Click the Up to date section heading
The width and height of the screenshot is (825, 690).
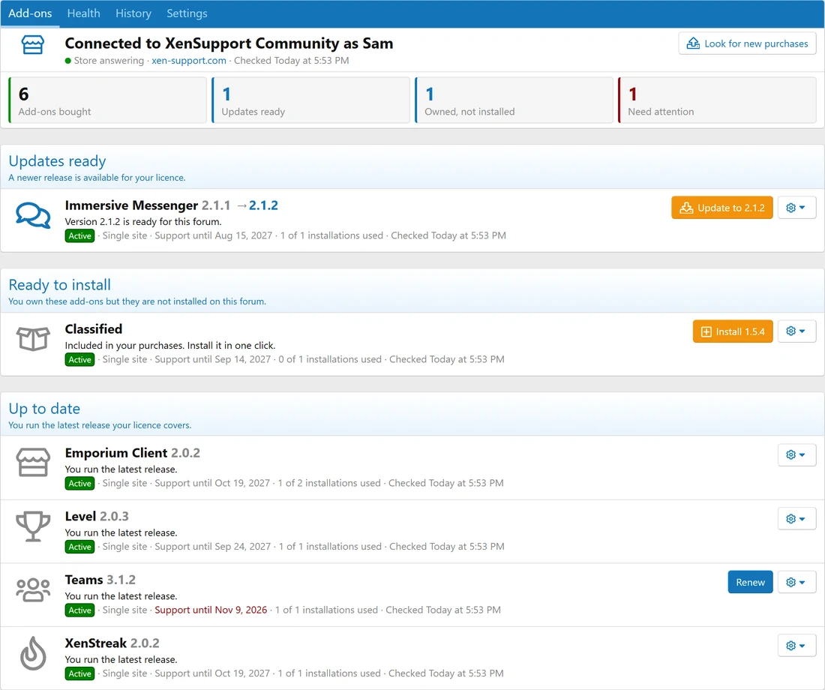click(x=44, y=409)
